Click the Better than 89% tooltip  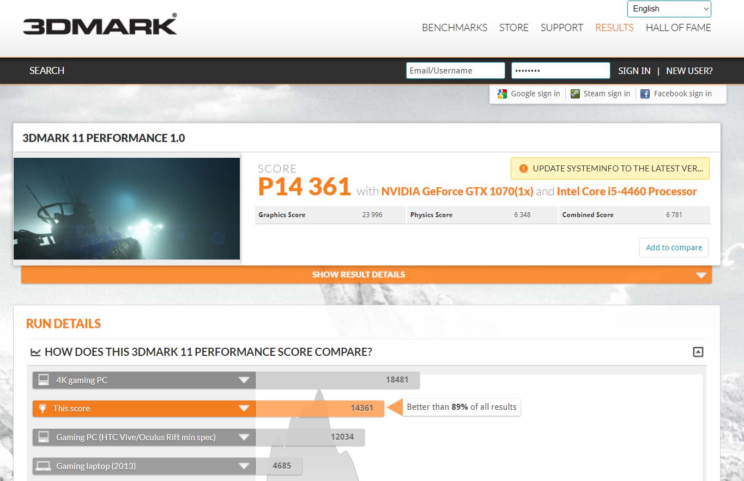(462, 407)
